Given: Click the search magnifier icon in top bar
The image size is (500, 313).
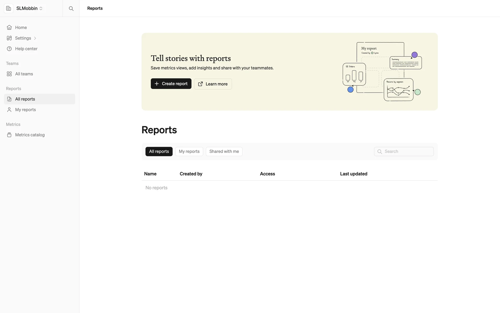Looking at the screenshot, I should tap(71, 8).
